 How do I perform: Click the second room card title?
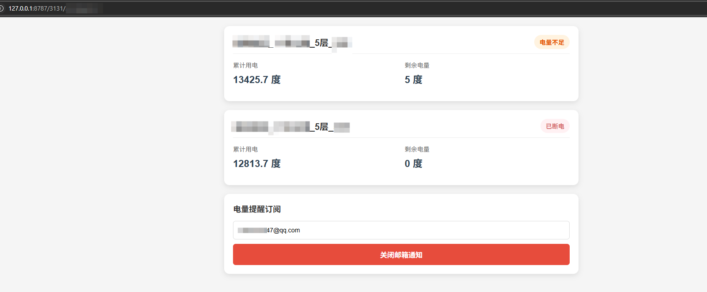(291, 127)
